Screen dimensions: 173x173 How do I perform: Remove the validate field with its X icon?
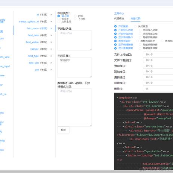point(51,49)
